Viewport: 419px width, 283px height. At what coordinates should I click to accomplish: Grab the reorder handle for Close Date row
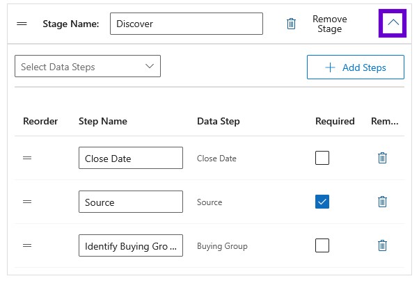pos(27,158)
